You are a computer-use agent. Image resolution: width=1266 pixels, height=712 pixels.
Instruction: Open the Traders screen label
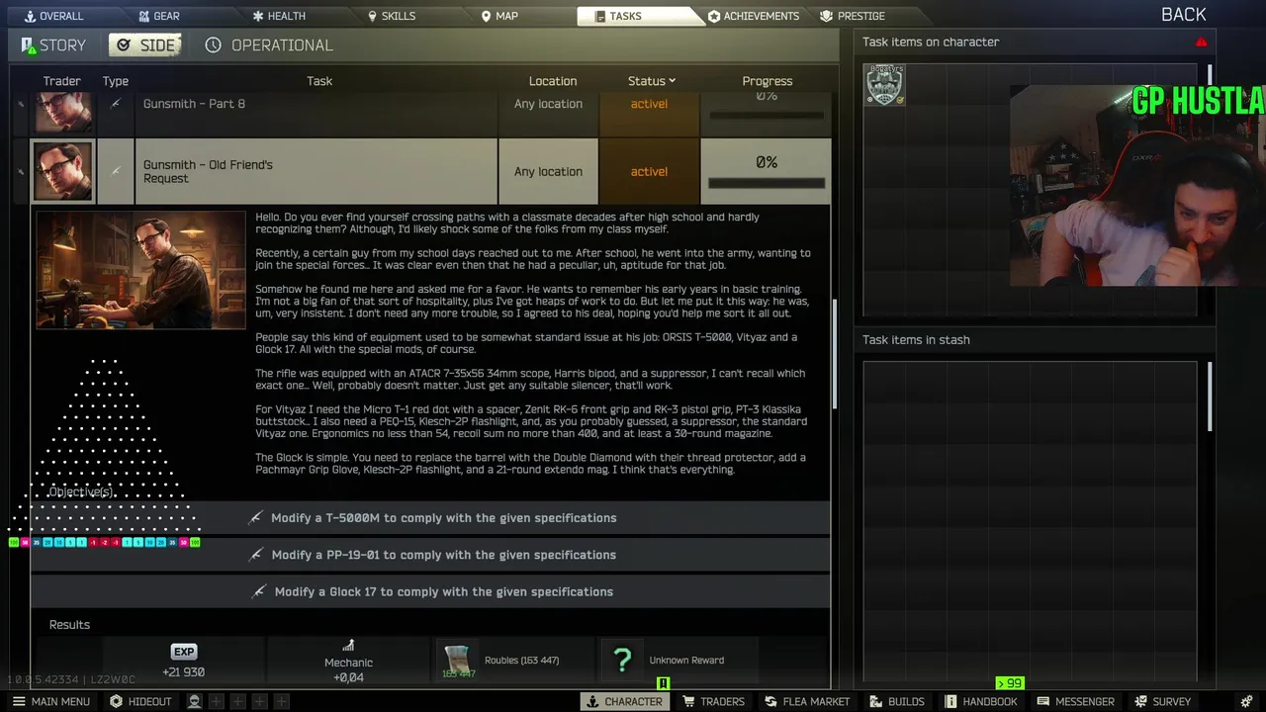click(722, 701)
